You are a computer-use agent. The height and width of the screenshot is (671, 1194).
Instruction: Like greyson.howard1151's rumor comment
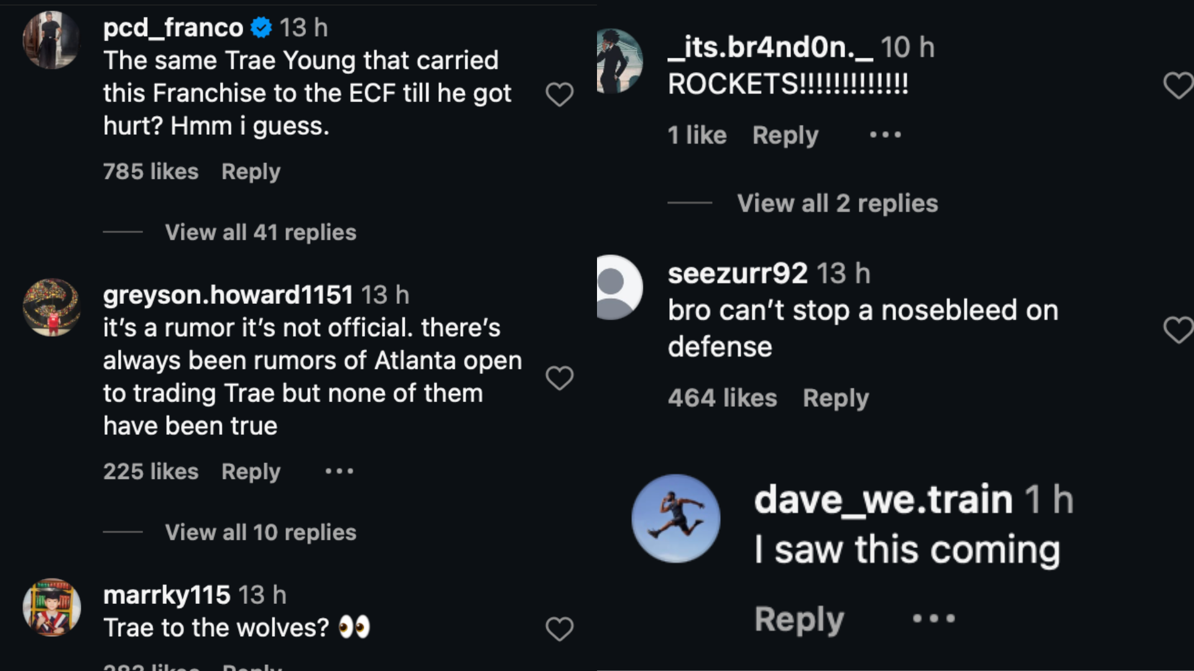[559, 378]
